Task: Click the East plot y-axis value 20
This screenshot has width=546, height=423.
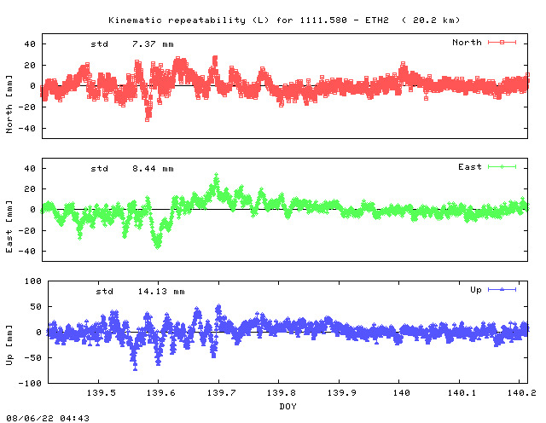Action: [x=30, y=189]
